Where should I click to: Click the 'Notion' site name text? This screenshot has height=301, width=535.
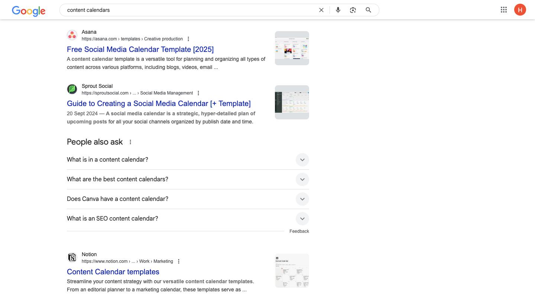(89, 254)
